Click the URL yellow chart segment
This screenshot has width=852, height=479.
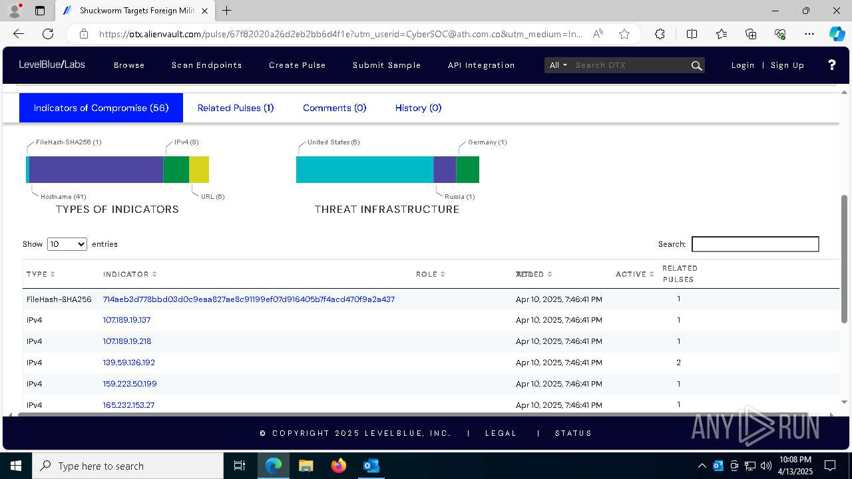click(x=199, y=170)
